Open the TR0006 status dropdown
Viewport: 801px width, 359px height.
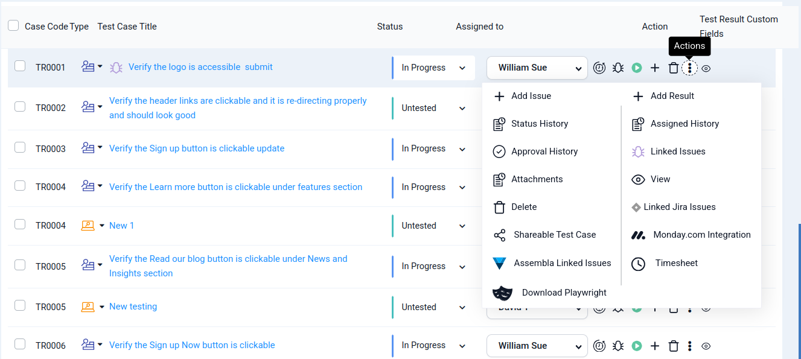click(433, 345)
